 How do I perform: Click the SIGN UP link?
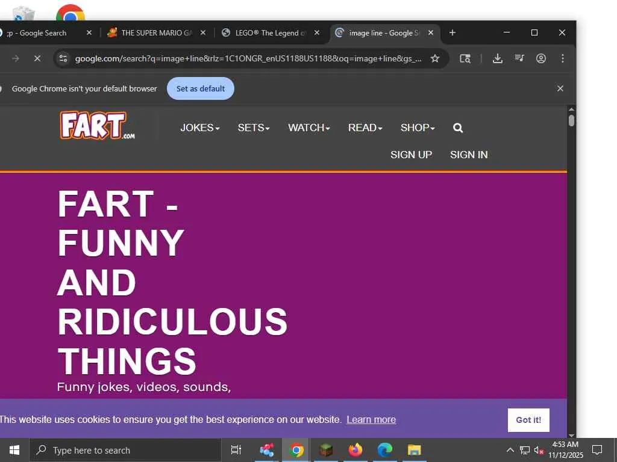(411, 155)
